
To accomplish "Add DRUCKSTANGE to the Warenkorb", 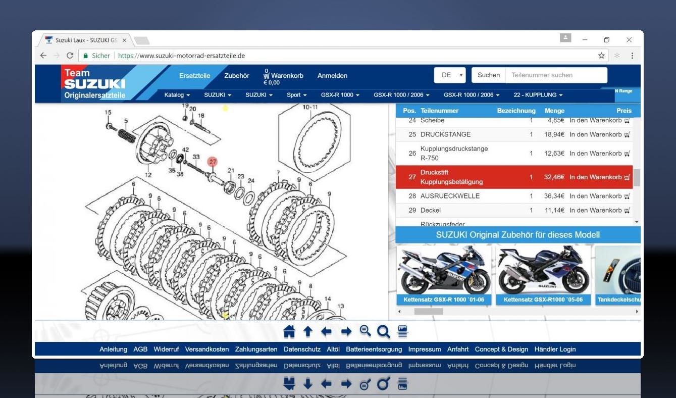I will pyautogui.click(x=600, y=135).
